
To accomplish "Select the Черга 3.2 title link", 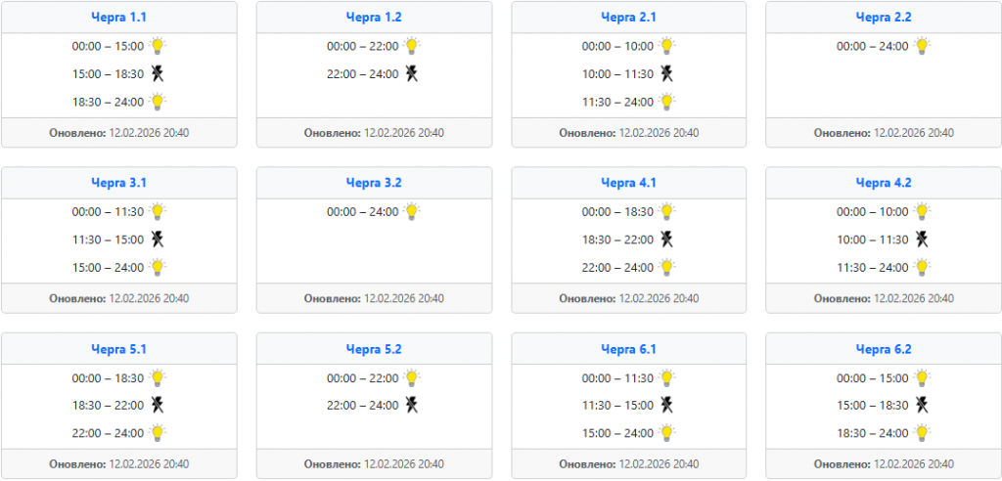I will 374,183.
